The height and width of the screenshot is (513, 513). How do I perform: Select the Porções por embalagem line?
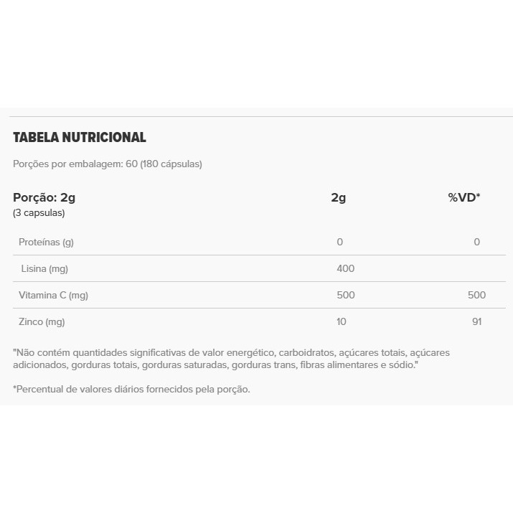tap(108, 164)
